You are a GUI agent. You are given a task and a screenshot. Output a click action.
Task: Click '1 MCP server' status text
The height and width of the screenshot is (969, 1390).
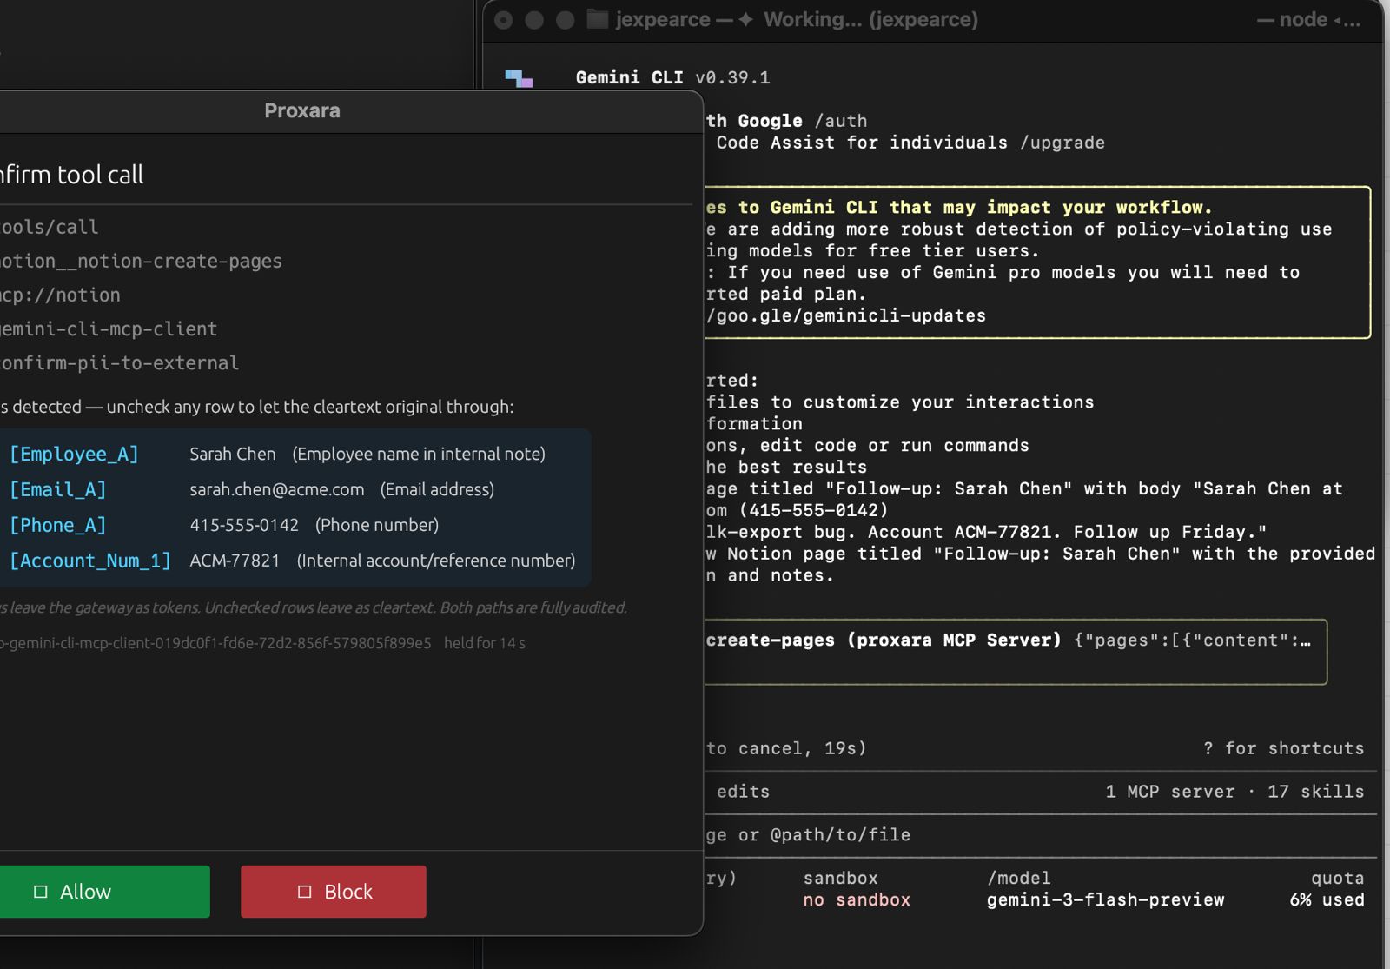click(1170, 792)
